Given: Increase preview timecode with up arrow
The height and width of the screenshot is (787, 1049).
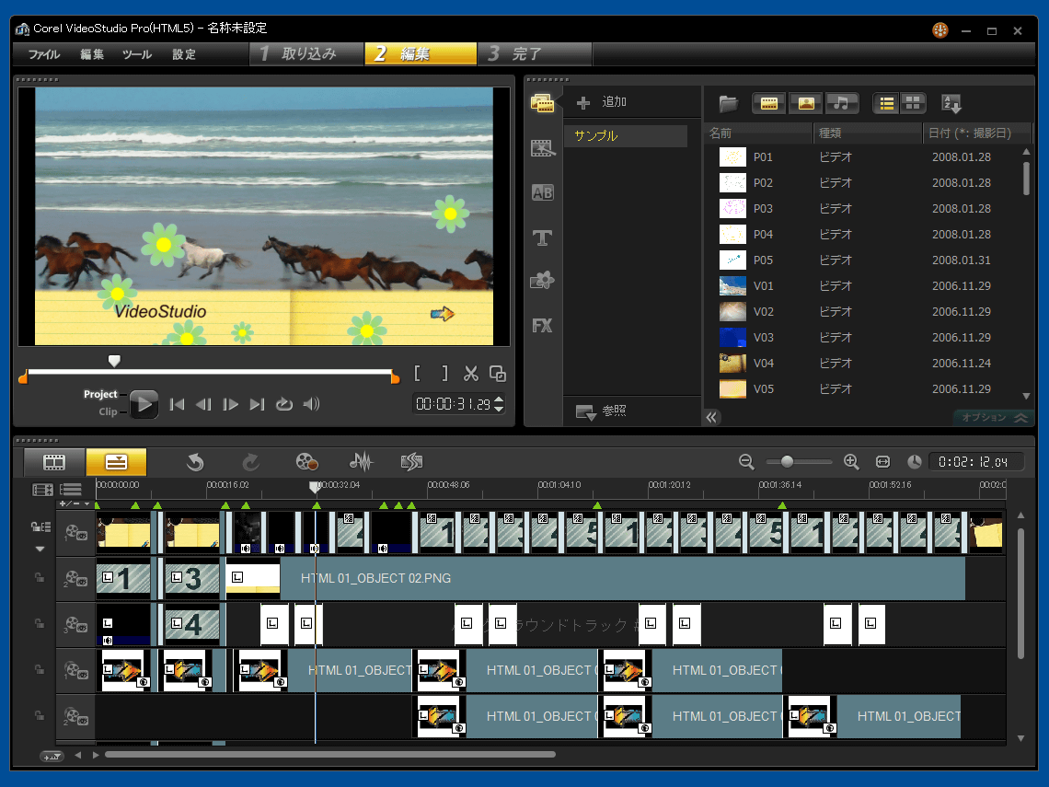Looking at the screenshot, I should pos(499,399).
